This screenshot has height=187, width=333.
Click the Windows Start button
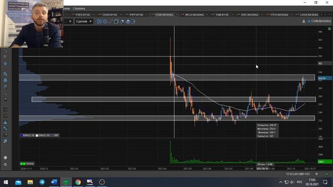click(x=6, y=182)
